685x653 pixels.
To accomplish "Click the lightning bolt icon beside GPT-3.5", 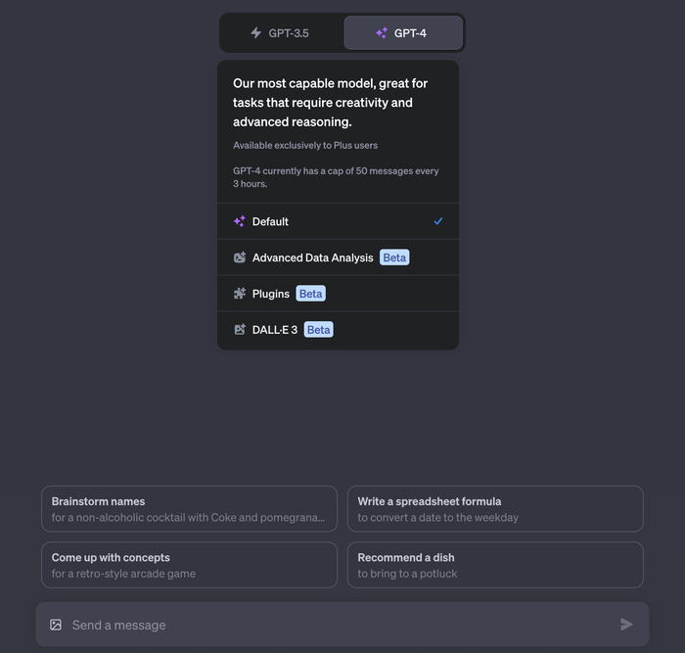I will click(256, 32).
